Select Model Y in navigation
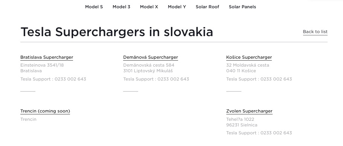343x146 pixels. [177, 7]
